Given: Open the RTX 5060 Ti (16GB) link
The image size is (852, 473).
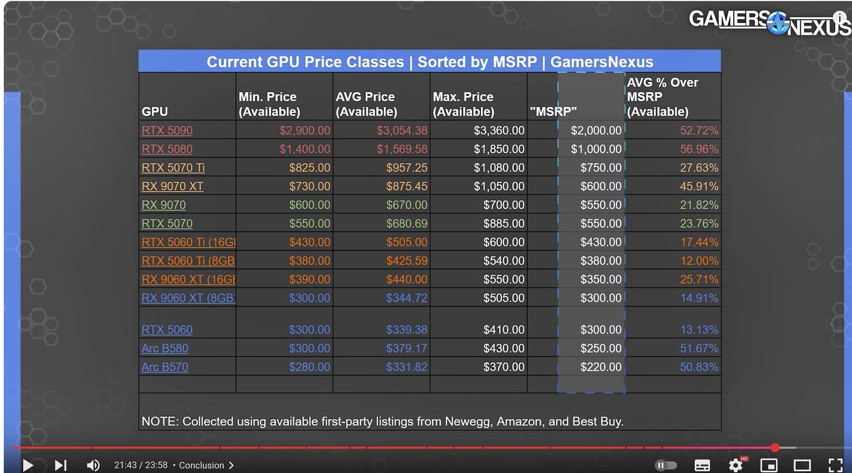Looking at the screenshot, I should [x=188, y=242].
